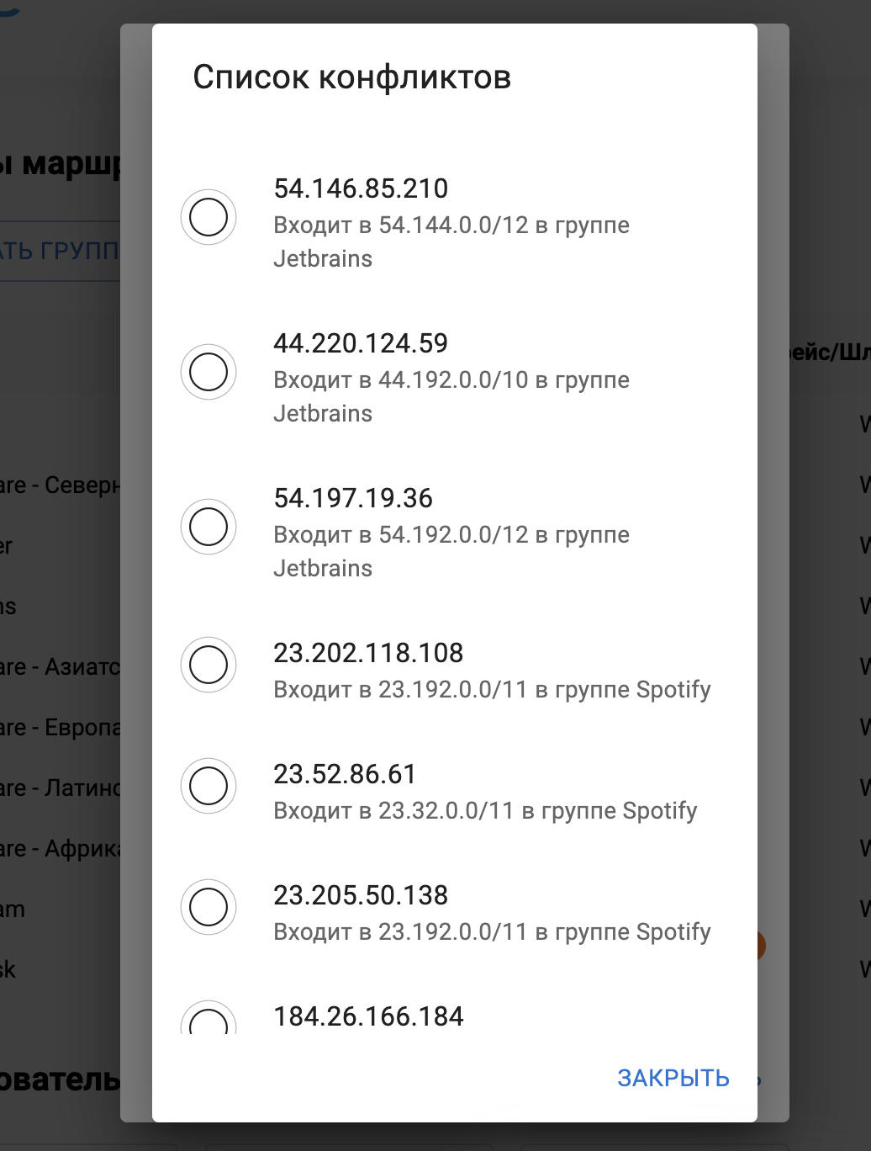Click the dimmed ГРУПП button behind the dialog
The image size is (871, 1151).
[x=61, y=251]
